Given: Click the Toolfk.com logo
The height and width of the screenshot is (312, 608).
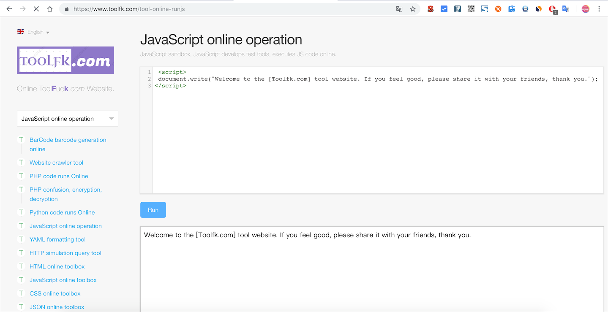Looking at the screenshot, I should pyautogui.click(x=65, y=60).
